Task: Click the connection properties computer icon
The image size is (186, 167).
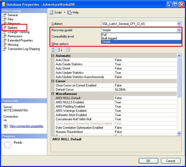Action: 6,126
